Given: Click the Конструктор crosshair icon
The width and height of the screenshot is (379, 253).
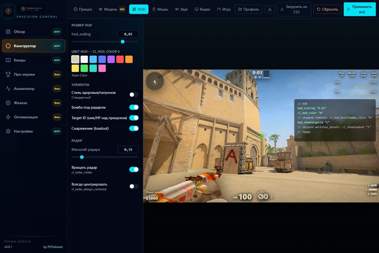Looking at the screenshot, I should 8,46.
